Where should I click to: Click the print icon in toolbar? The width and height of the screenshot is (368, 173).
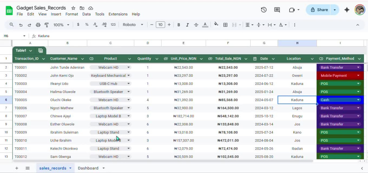pos(38,25)
